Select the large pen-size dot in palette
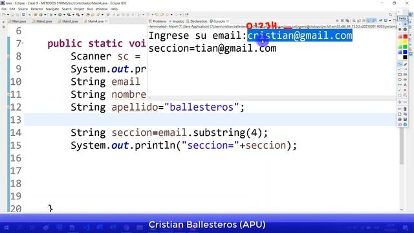The height and width of the screenshot is (233, 414). pyautogui.click(x=405, y=29)
